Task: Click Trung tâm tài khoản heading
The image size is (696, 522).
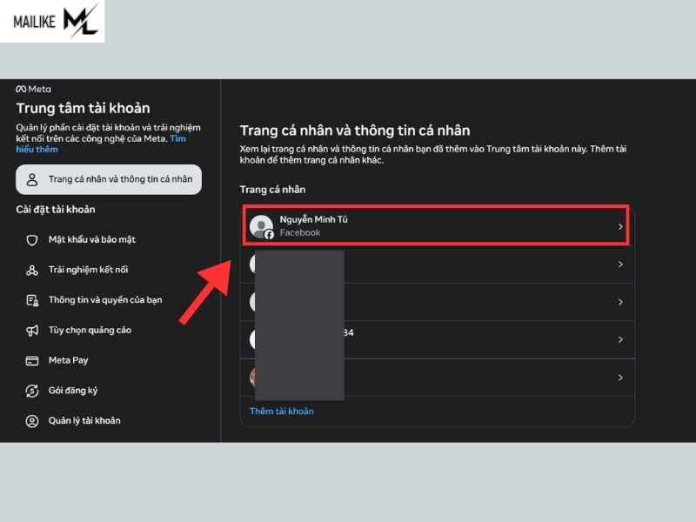Action: 83,108
